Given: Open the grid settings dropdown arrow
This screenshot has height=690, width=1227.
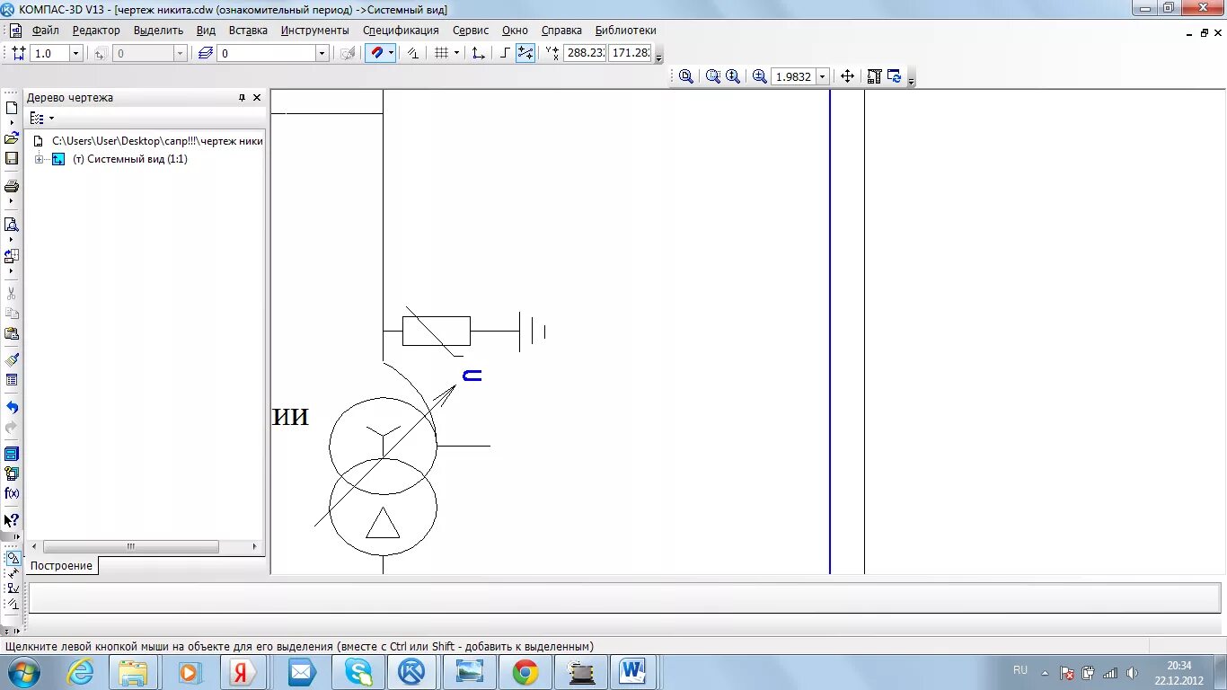Looking at the screenshot, I should click(x=456, y=53).
